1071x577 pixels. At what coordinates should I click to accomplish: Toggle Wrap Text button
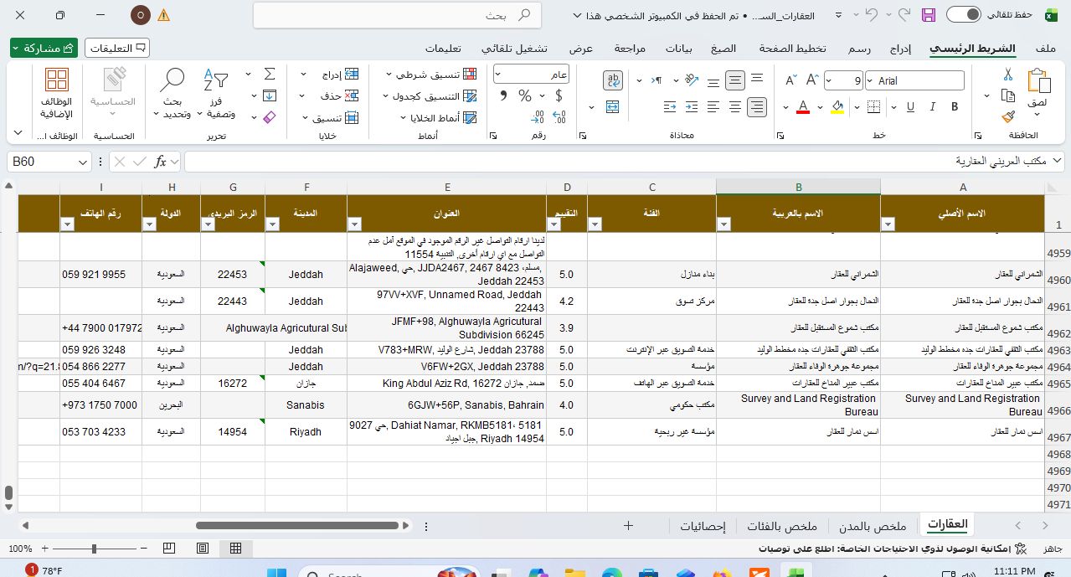tap(613, 80)
